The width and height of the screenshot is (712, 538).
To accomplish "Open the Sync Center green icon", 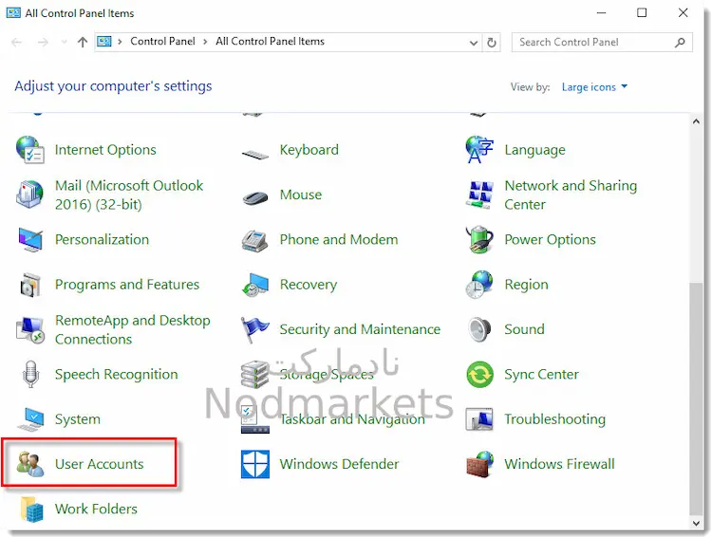I will 479,375.
